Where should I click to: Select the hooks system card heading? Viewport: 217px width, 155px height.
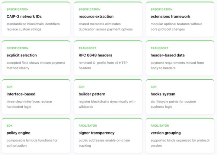coord(163,94)
